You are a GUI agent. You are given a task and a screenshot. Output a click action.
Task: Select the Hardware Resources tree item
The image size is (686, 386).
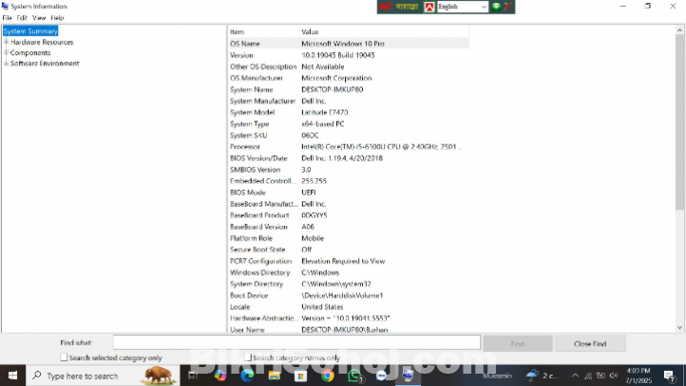click(42, 42)
